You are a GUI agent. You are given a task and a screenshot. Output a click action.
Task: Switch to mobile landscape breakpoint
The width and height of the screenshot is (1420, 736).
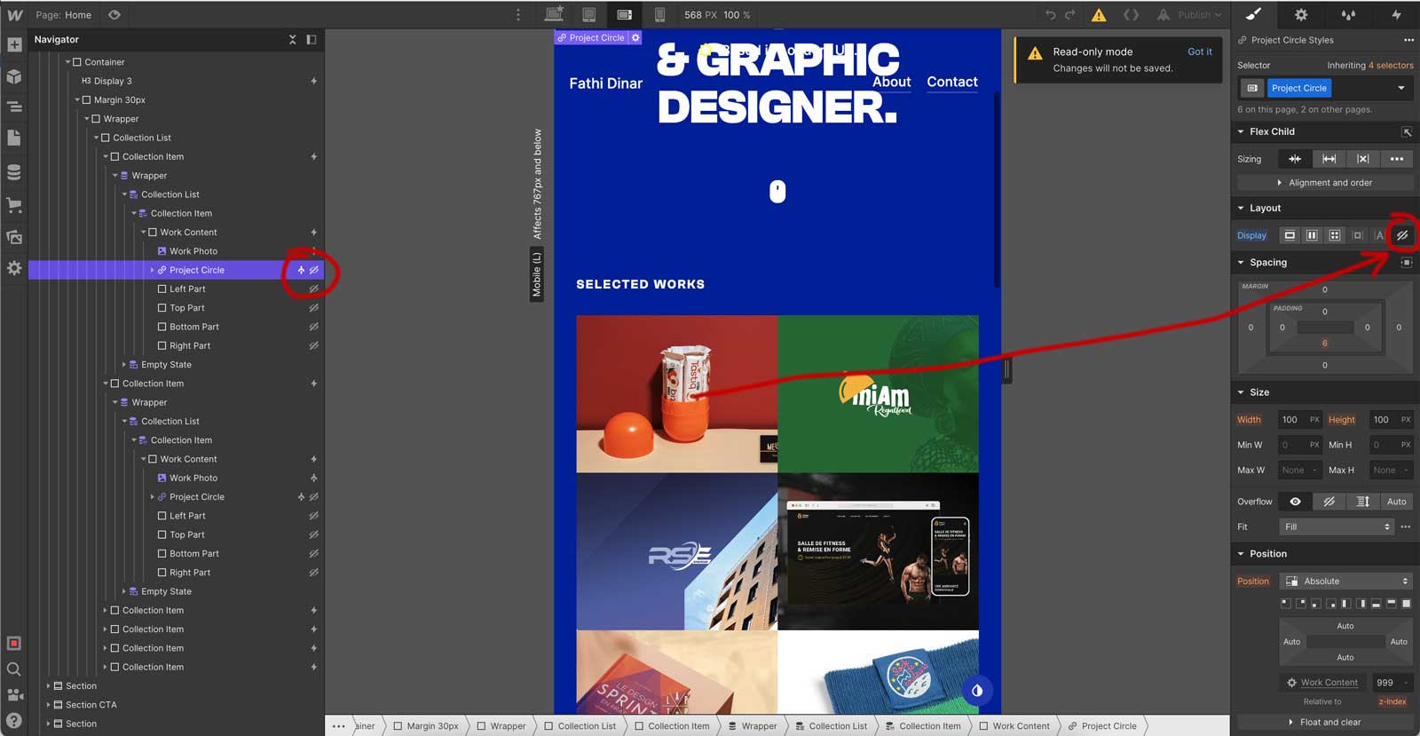(x=624, y=15)
